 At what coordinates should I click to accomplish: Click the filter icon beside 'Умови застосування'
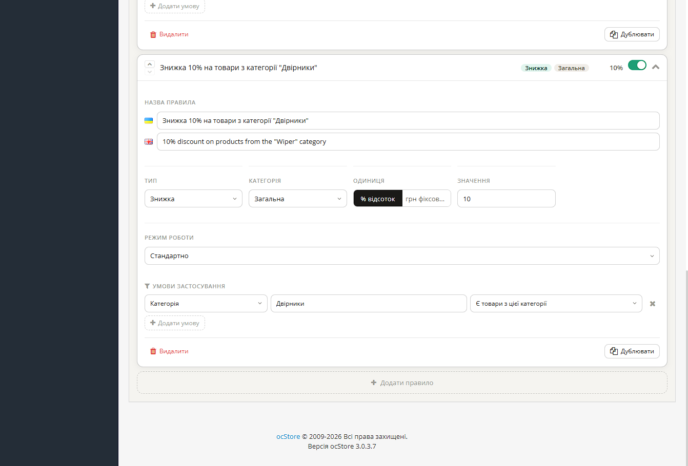[147, 286]
